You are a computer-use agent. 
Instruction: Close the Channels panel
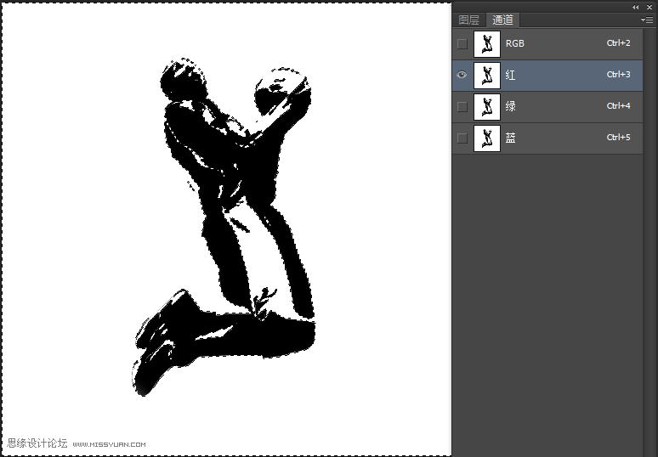(x=649, y=7)
